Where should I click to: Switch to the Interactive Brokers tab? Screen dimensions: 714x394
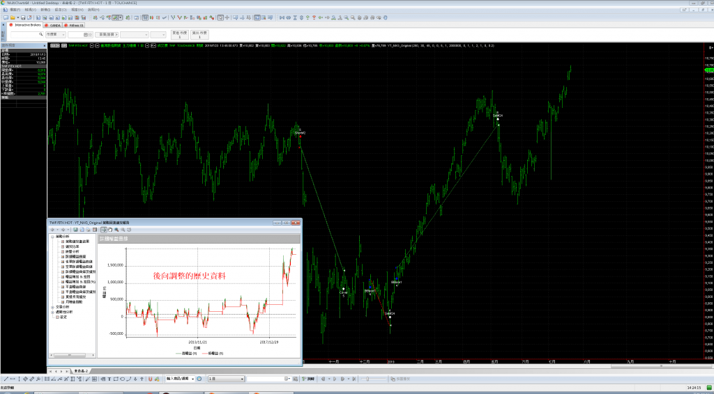click(x=25, y=25)
